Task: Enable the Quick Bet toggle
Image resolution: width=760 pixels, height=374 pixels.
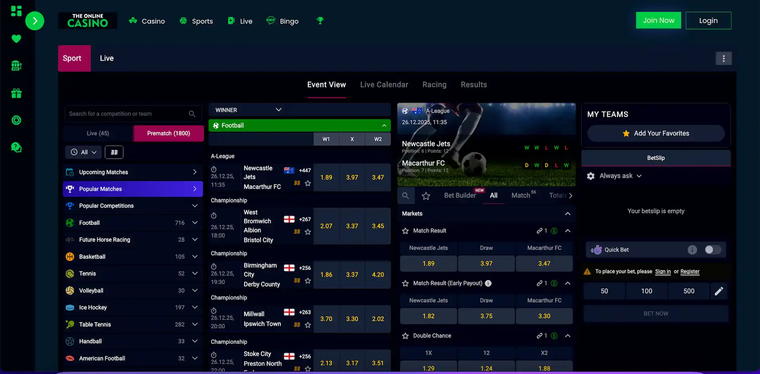Action: 713,249
